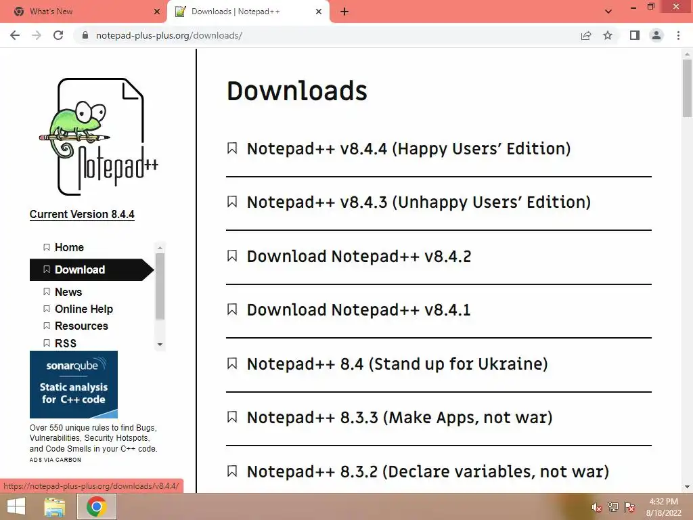Open the Download Notepad++ v8.4.2 link
This screenshot has width=693, height=520.
359,256
